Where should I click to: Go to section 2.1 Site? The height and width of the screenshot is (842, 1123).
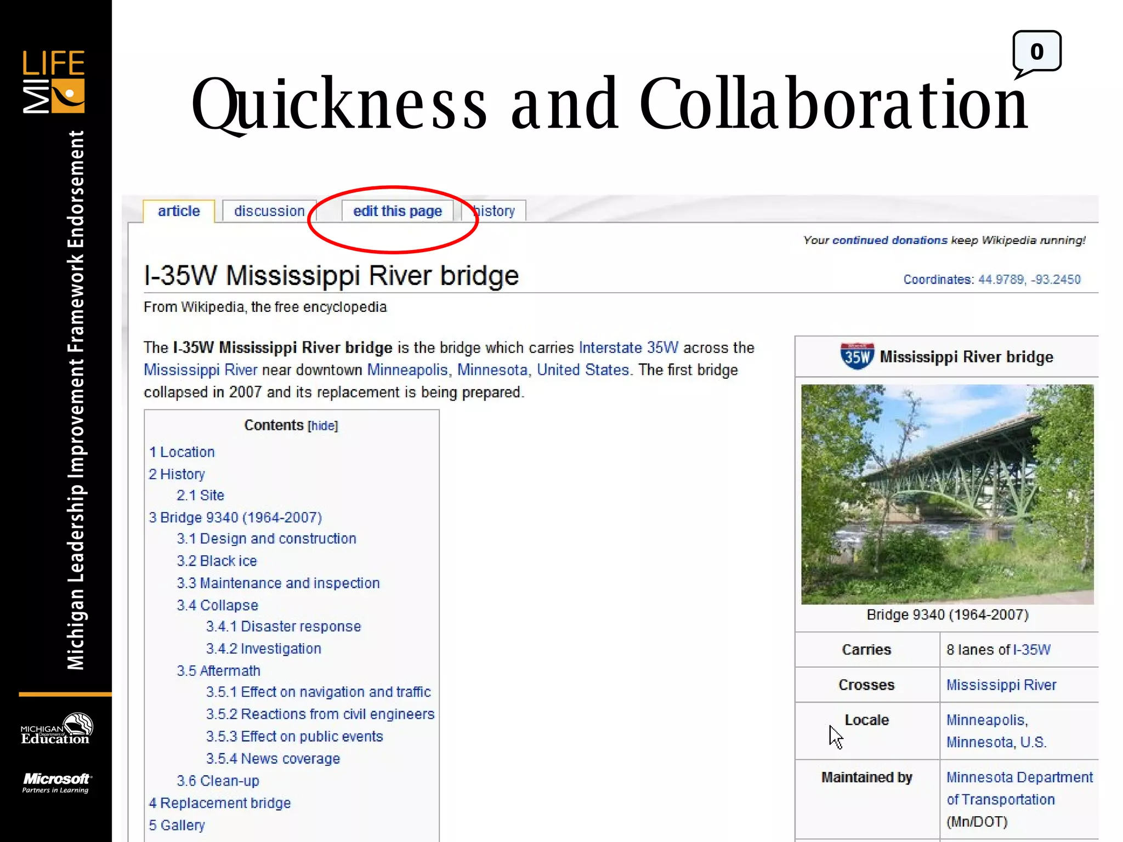(200, 496)
